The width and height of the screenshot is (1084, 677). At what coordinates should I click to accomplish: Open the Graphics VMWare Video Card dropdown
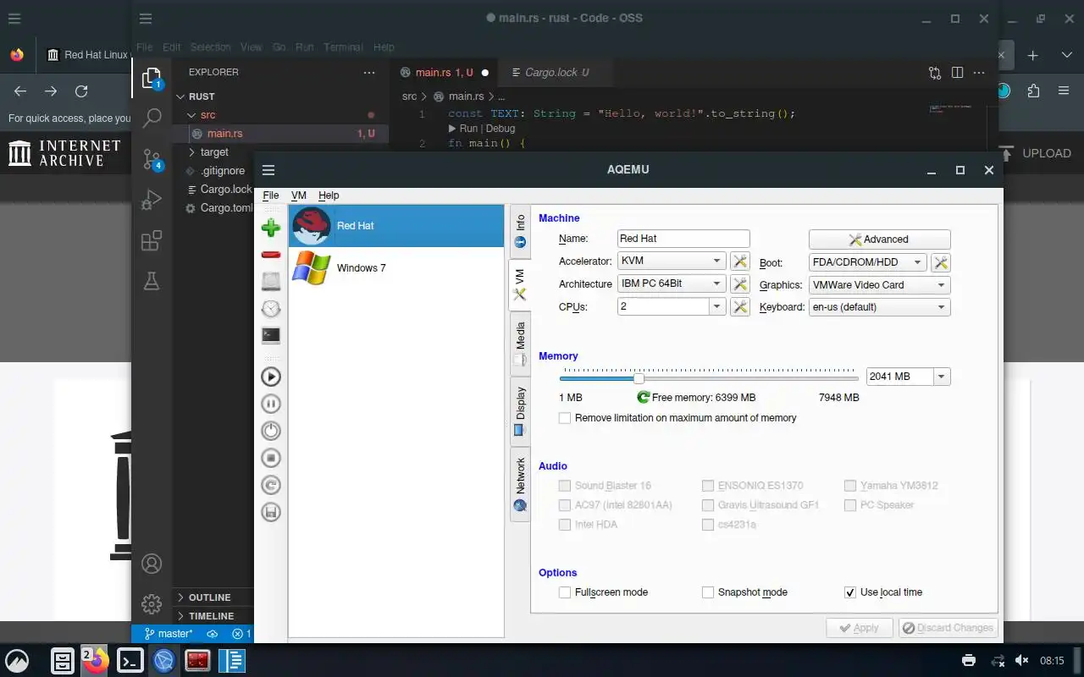click(879, 285)
